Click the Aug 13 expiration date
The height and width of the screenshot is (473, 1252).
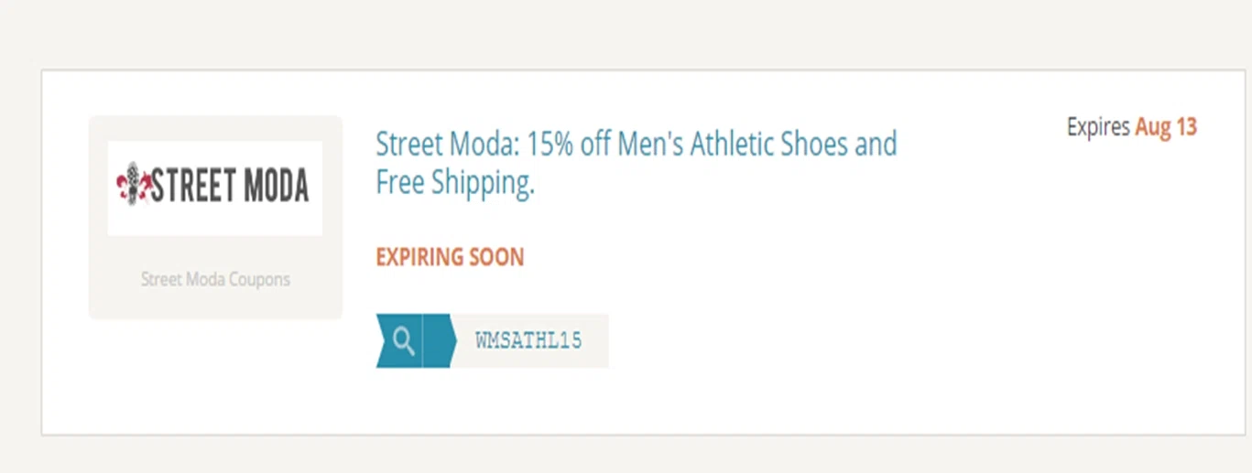pos(1166,127)
